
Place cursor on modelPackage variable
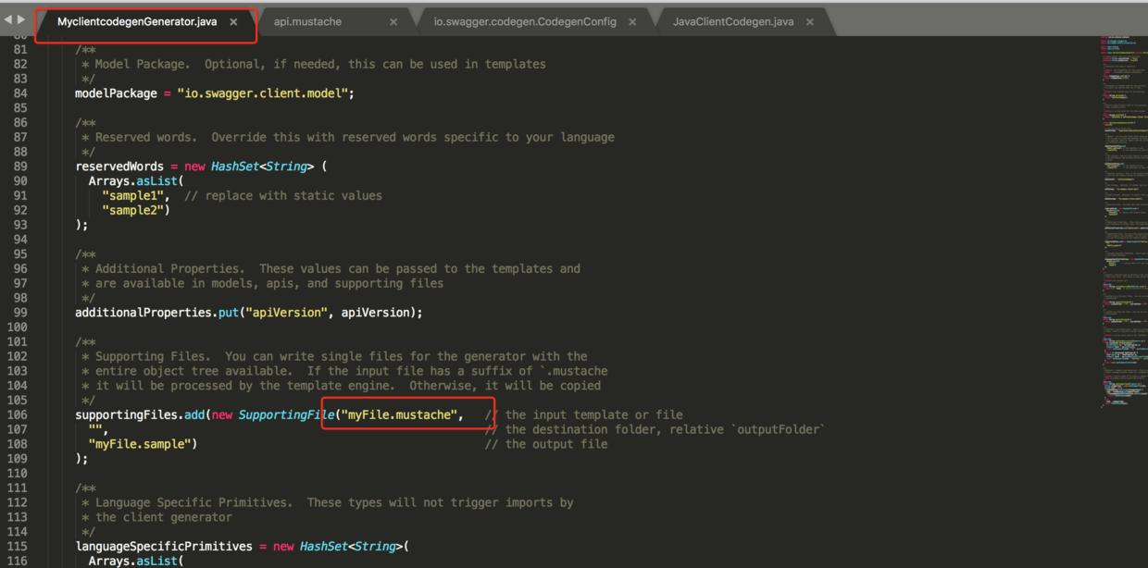coord(116,93)
